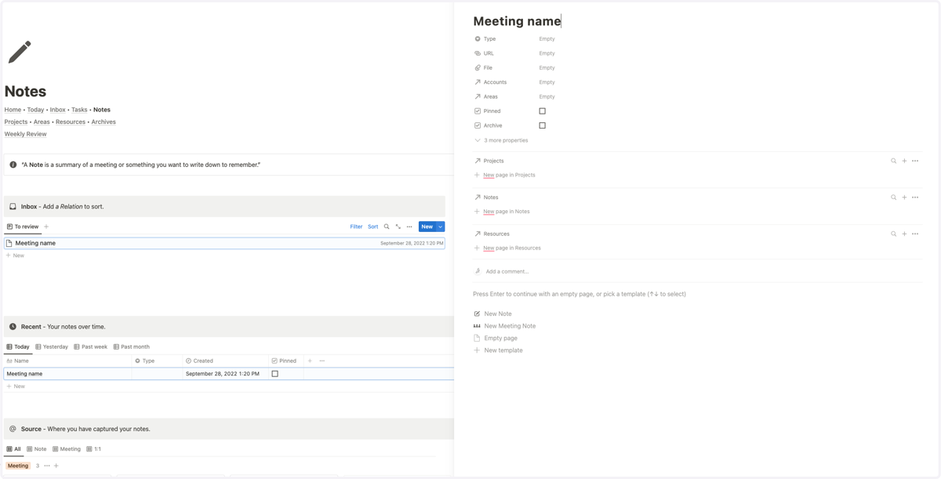Choose the Empty page option
Image resolution: width=941 pixels, height=479 pixels.
501,338
